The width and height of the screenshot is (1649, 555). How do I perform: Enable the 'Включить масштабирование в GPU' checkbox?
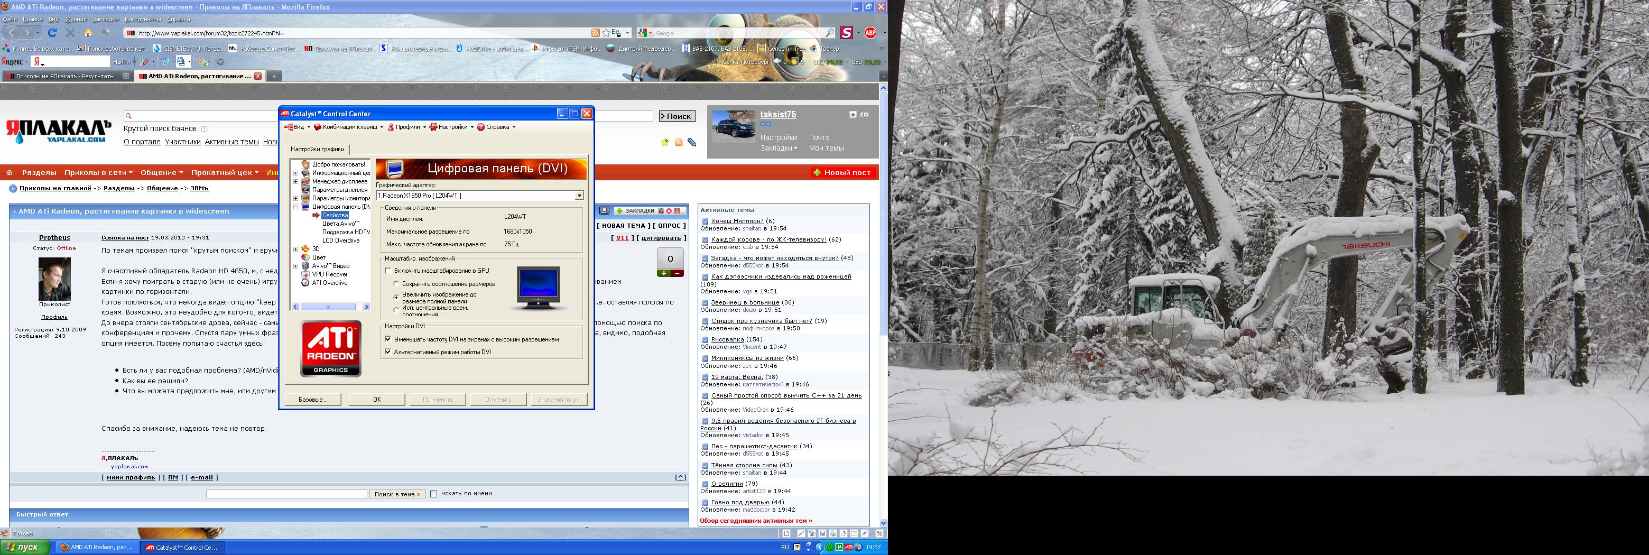tap(388, 271)
